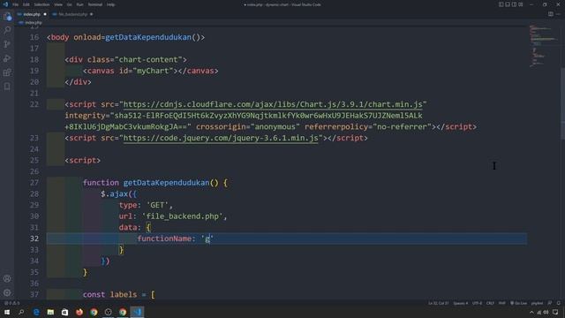Click the Split Editor icon
This screenshot has width=565, height=318.
click(551, 14)
